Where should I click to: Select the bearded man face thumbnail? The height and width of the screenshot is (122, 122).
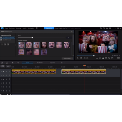tap(52, 45)
